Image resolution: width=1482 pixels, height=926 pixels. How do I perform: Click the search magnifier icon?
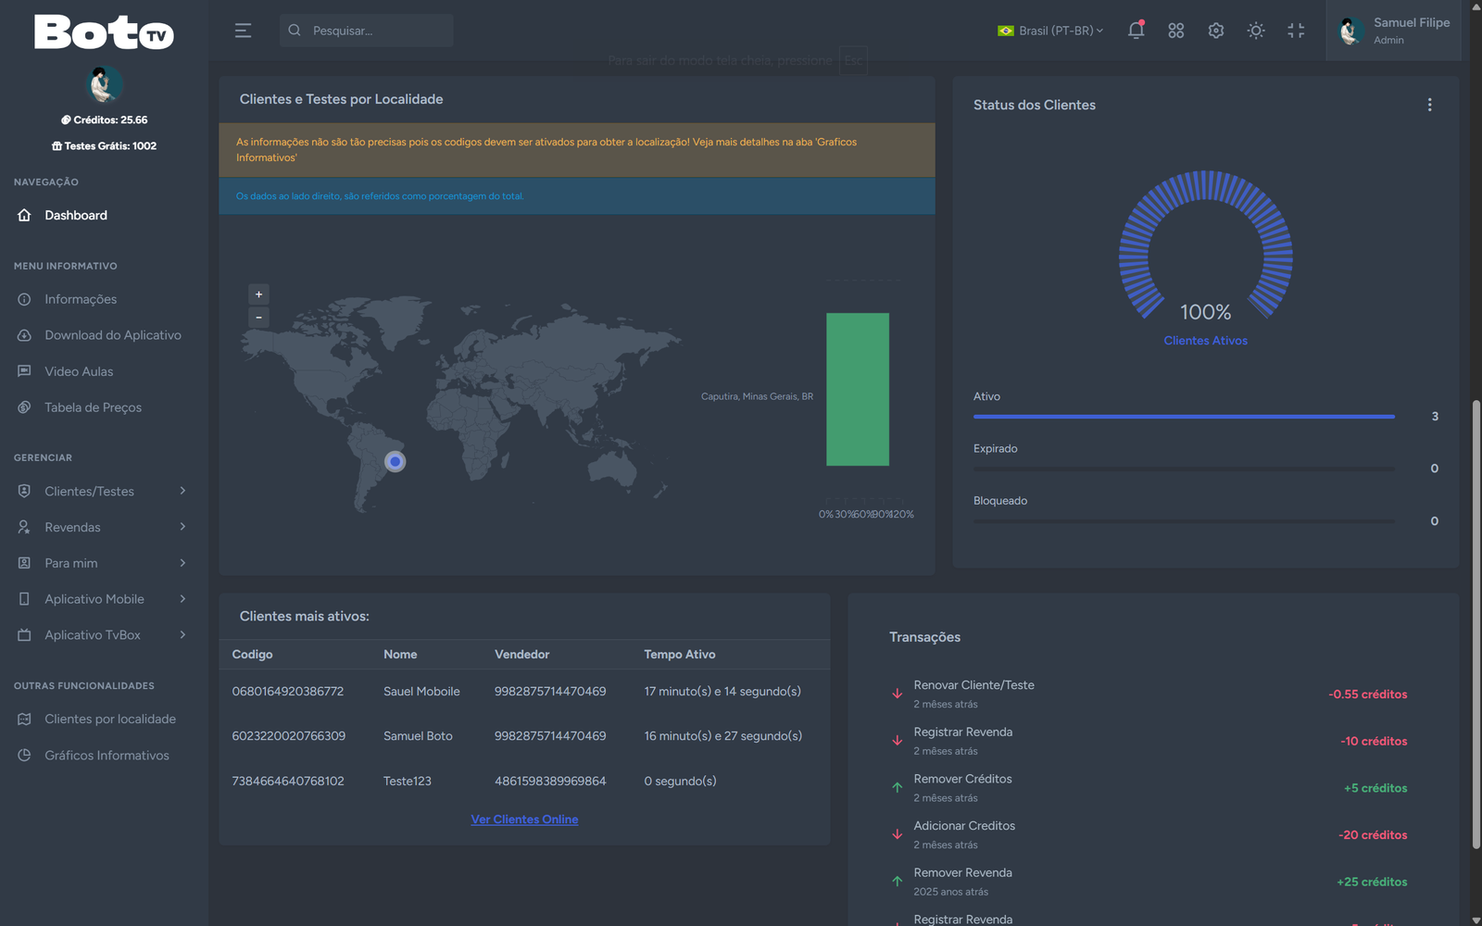(x=295, y=31)
